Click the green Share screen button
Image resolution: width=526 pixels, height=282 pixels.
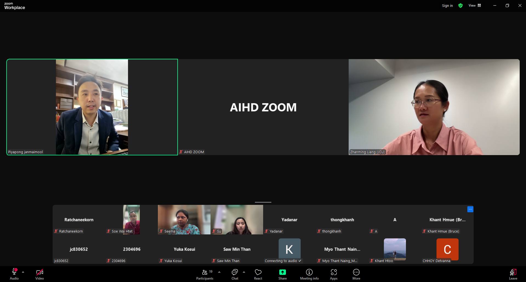(x=283, y=274)
